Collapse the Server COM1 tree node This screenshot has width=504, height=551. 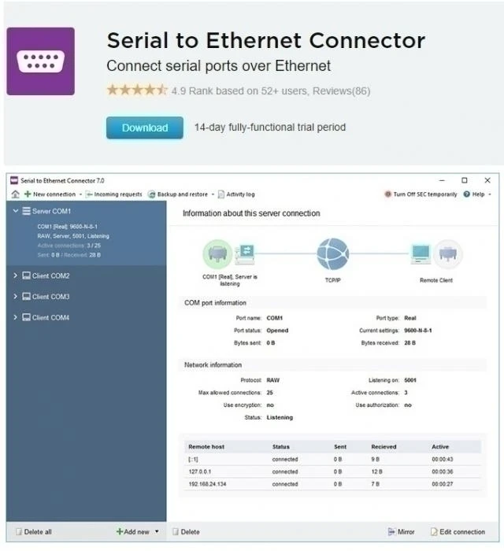pos(16,211)
